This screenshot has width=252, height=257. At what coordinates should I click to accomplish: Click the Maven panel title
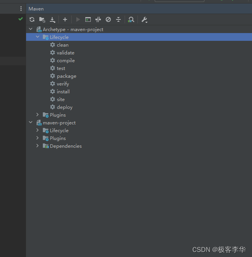click(36, 9)
